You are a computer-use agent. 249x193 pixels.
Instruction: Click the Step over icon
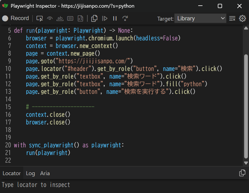click(x=125, y=19)
